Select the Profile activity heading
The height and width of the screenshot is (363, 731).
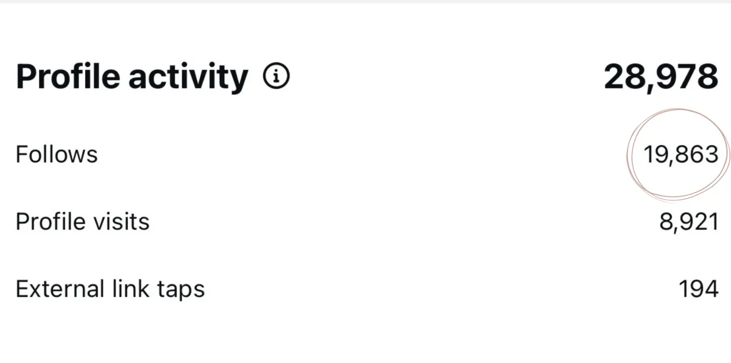(132, 77)
